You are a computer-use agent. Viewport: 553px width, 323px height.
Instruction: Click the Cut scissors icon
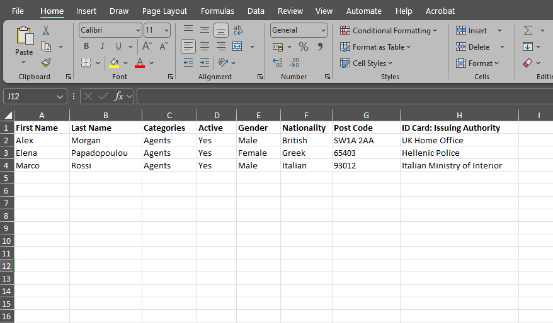(x=46, y=30)
